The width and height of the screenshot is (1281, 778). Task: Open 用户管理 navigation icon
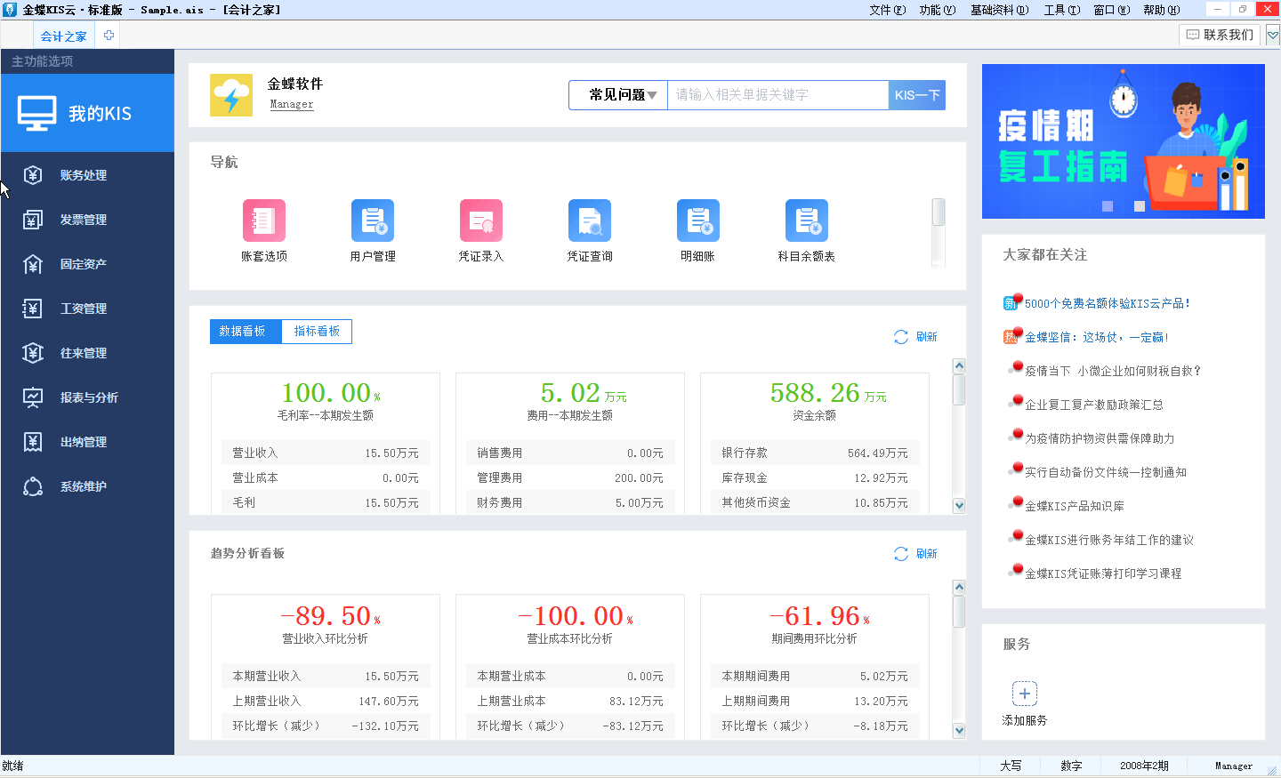373,221
